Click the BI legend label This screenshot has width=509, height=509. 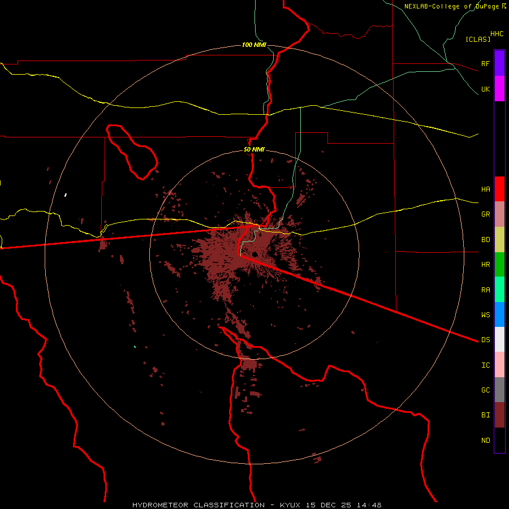click(485, 415)
